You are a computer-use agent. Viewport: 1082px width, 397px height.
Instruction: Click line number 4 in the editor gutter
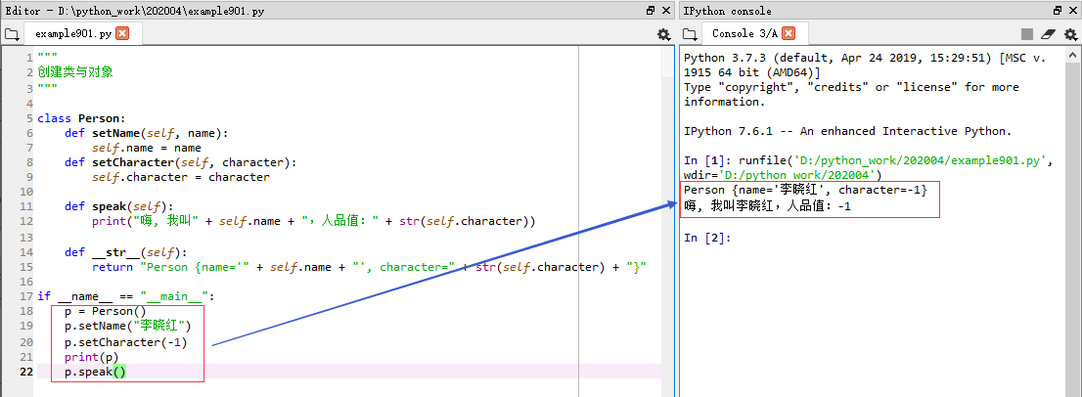coord(29,104)
